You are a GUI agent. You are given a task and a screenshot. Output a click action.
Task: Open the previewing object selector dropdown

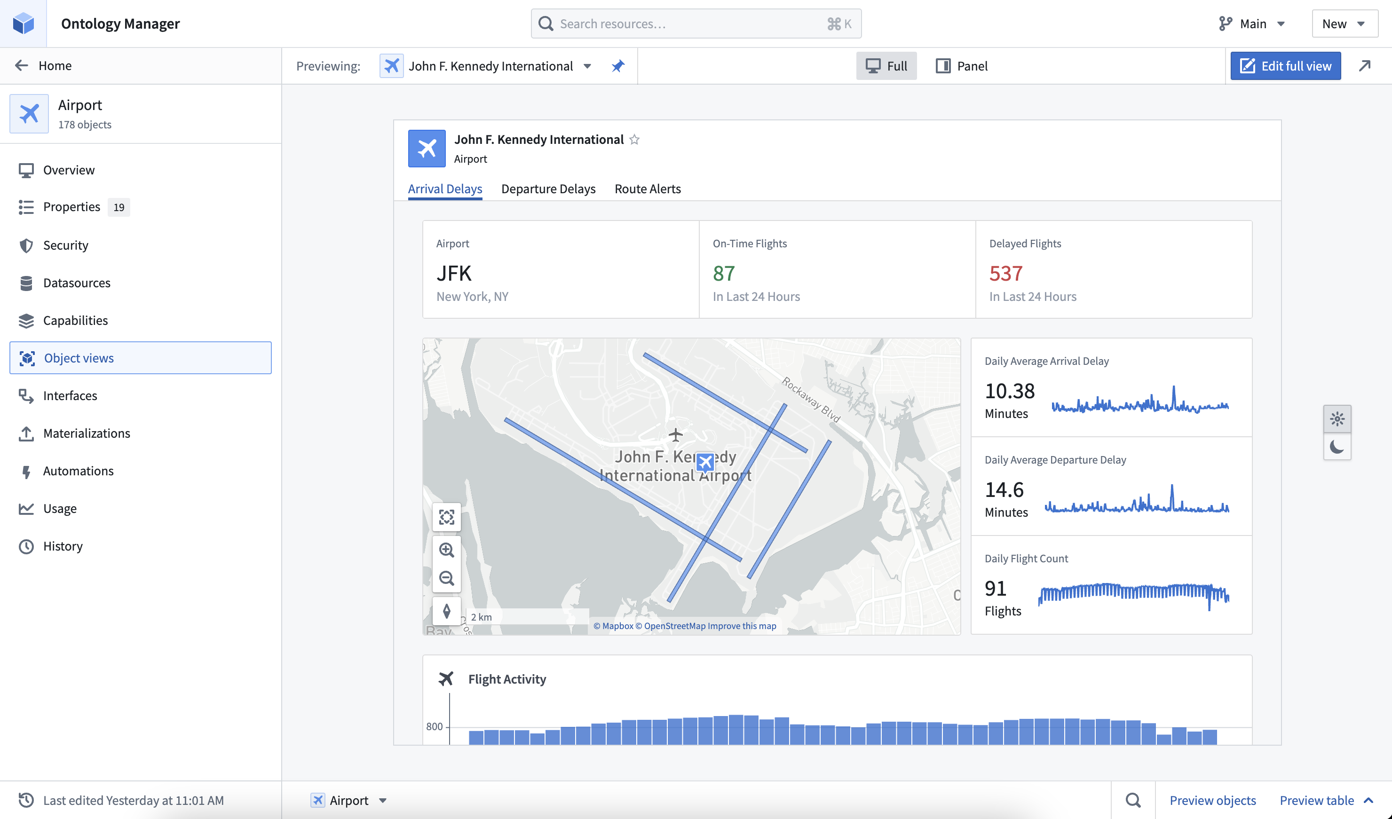[486, 66]
